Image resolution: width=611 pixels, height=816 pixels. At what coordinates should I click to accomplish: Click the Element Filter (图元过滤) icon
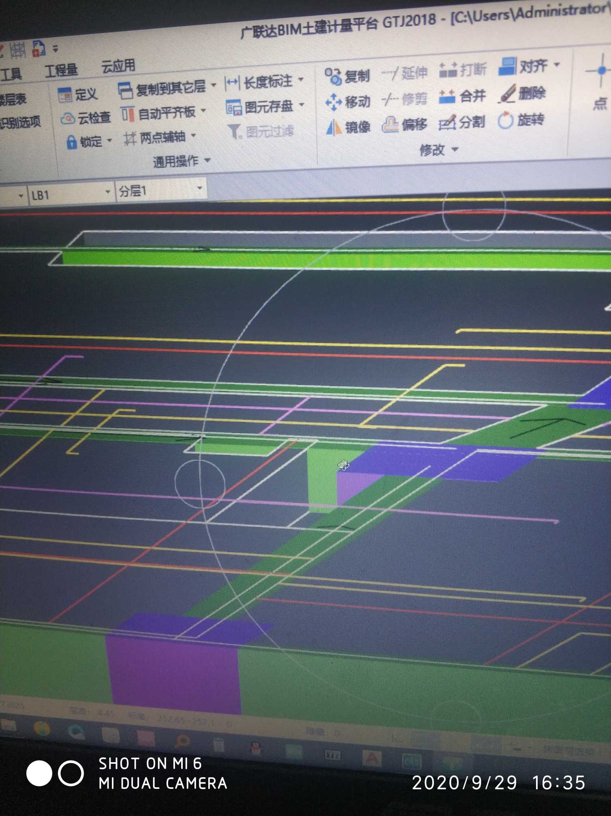234,132
